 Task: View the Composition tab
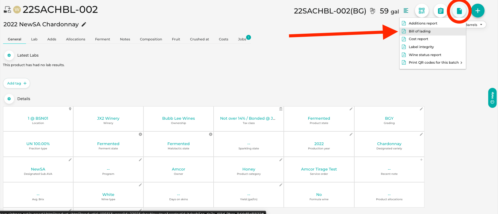pos(151,39)
